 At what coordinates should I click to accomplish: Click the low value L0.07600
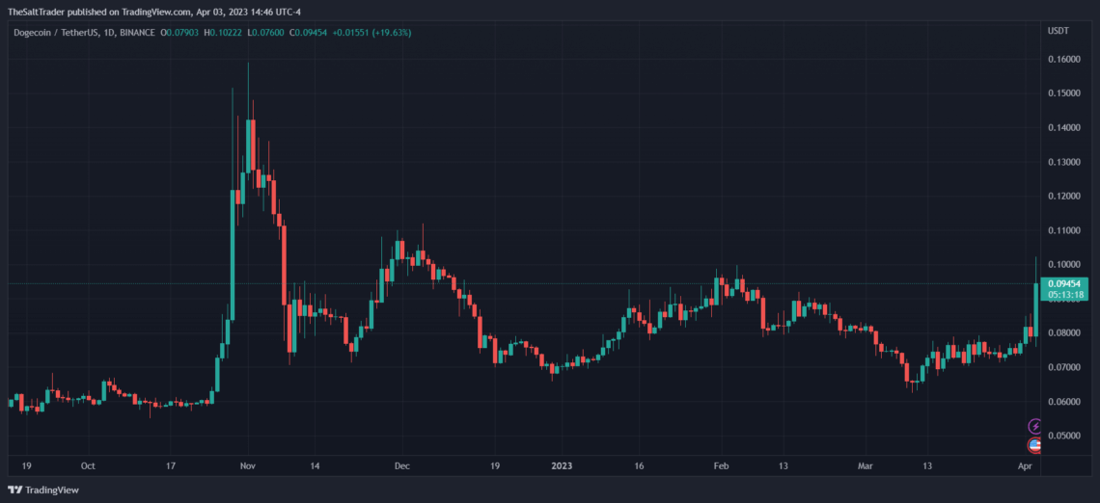(266, 32)
